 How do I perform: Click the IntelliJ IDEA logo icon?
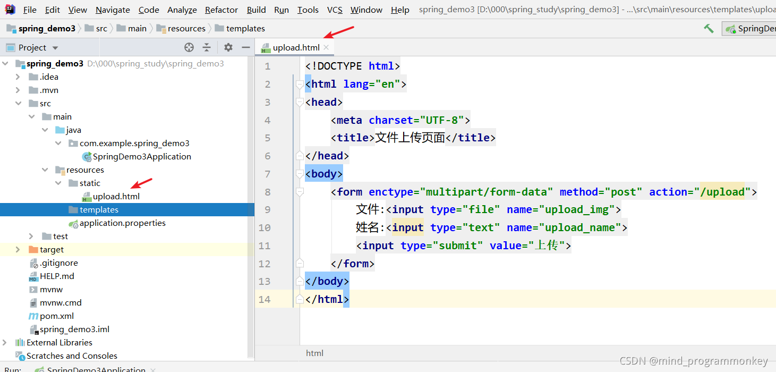point(10,9)
